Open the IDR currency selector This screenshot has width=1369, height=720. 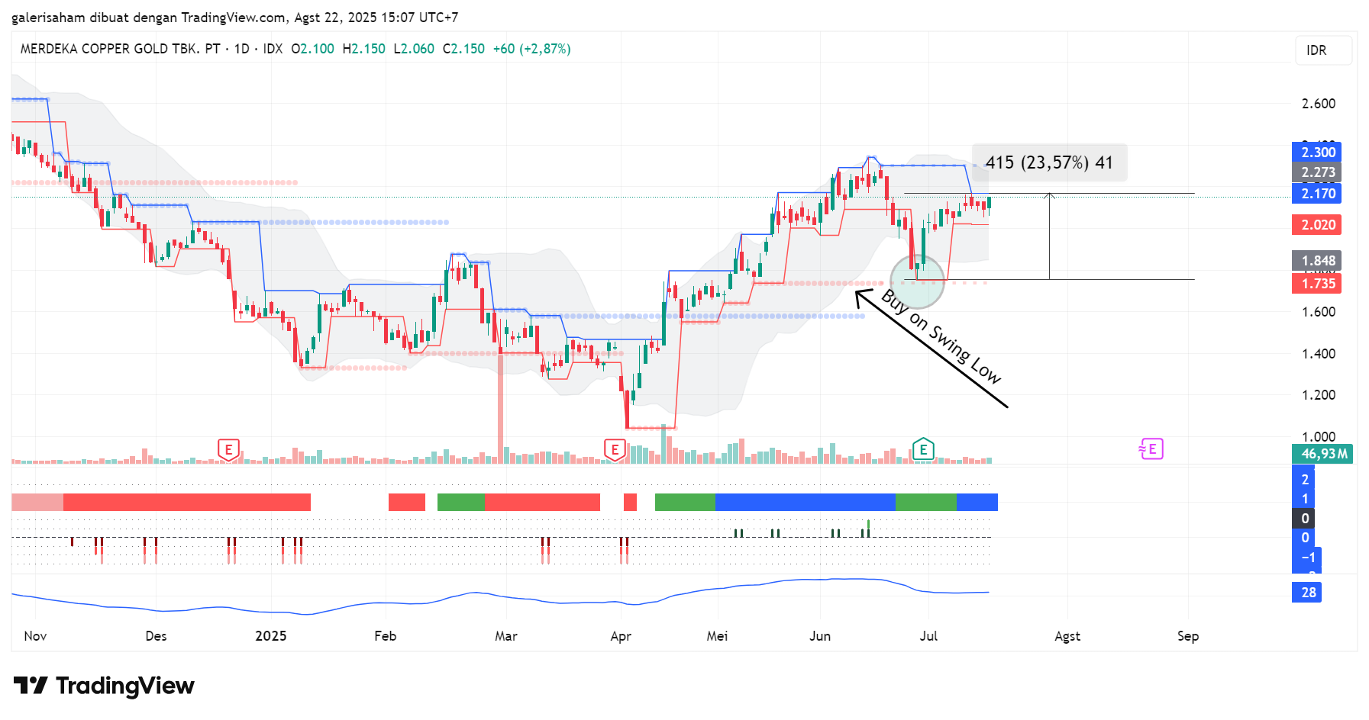[1322, 50]
